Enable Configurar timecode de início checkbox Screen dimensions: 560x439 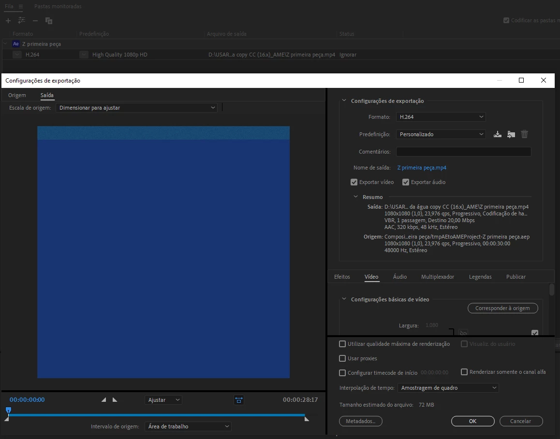pyautogui.click(x=342, y=373)
